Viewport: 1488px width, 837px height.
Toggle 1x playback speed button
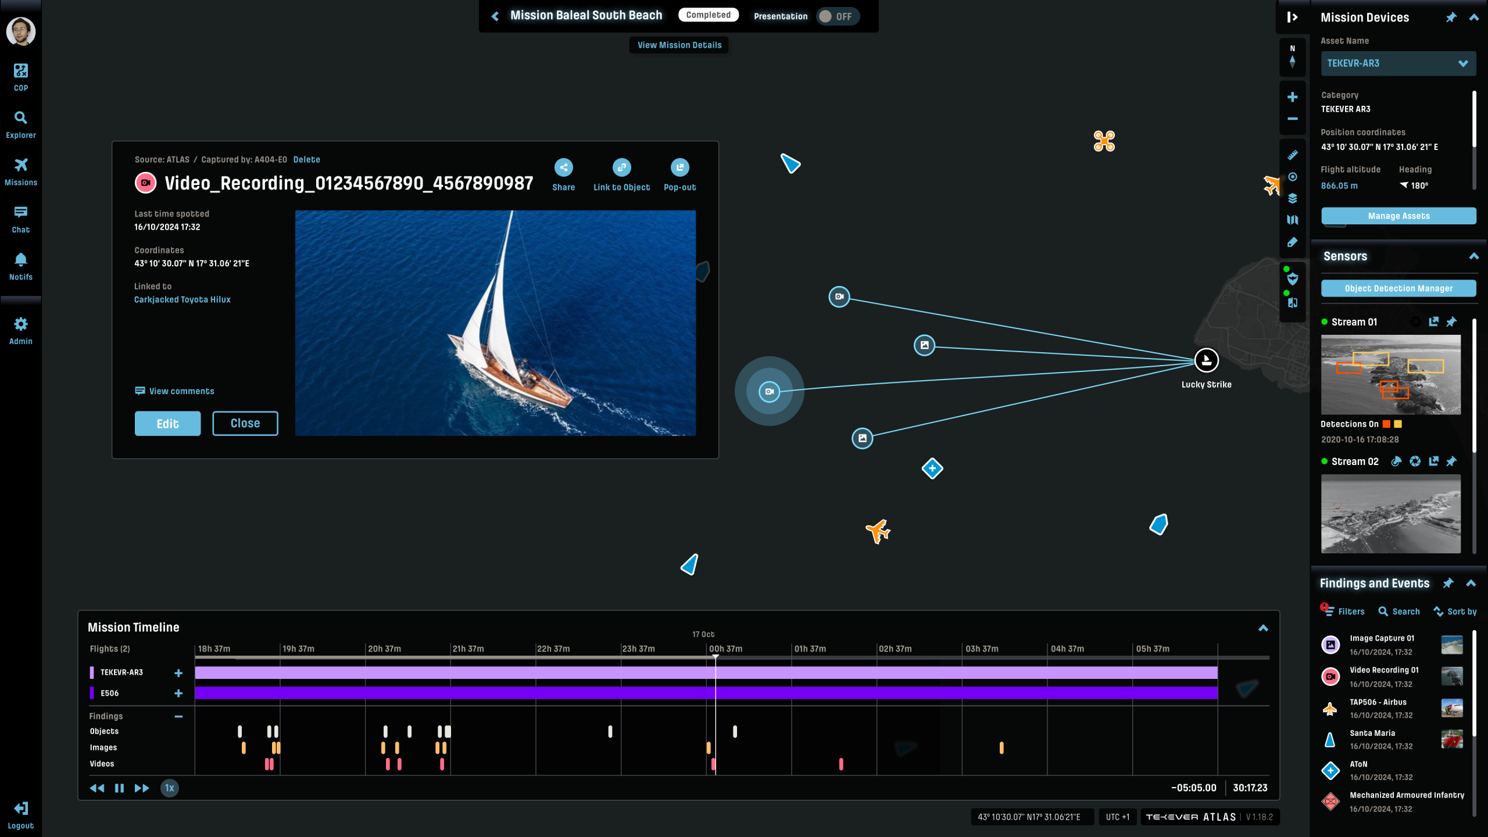[169, 788]
